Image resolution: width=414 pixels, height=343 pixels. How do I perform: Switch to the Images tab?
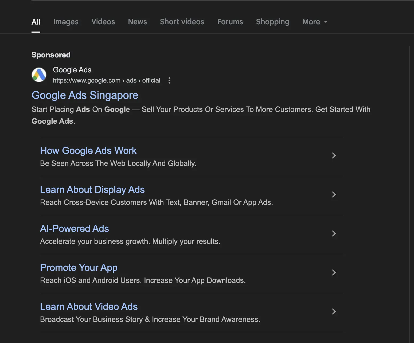click(66, 22)
